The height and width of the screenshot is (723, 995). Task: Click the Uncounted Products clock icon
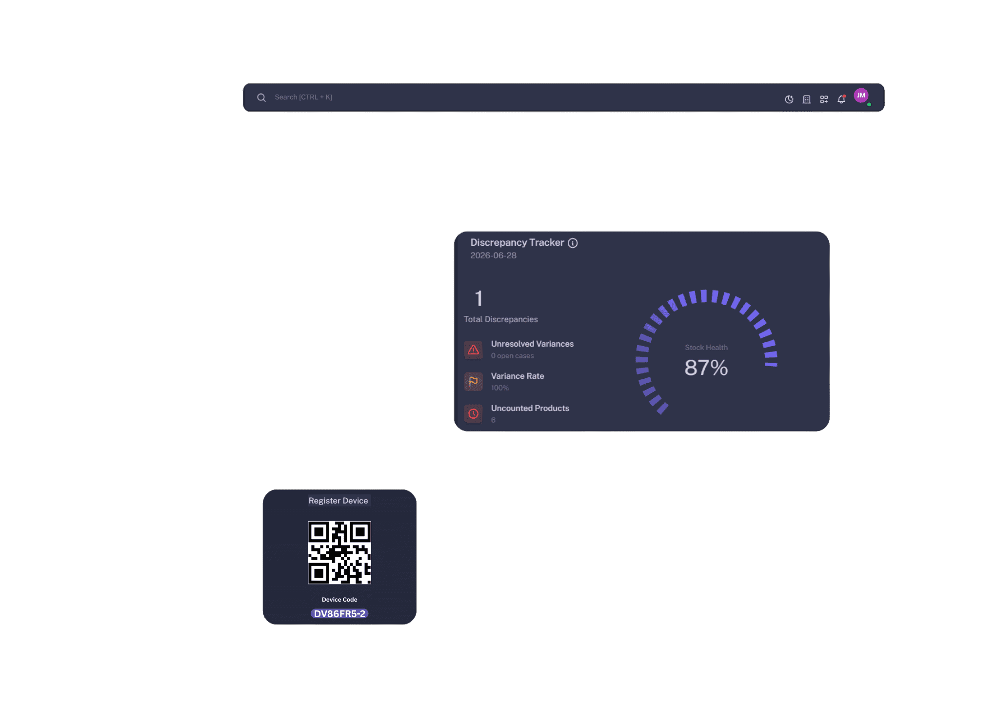point(473,414)
